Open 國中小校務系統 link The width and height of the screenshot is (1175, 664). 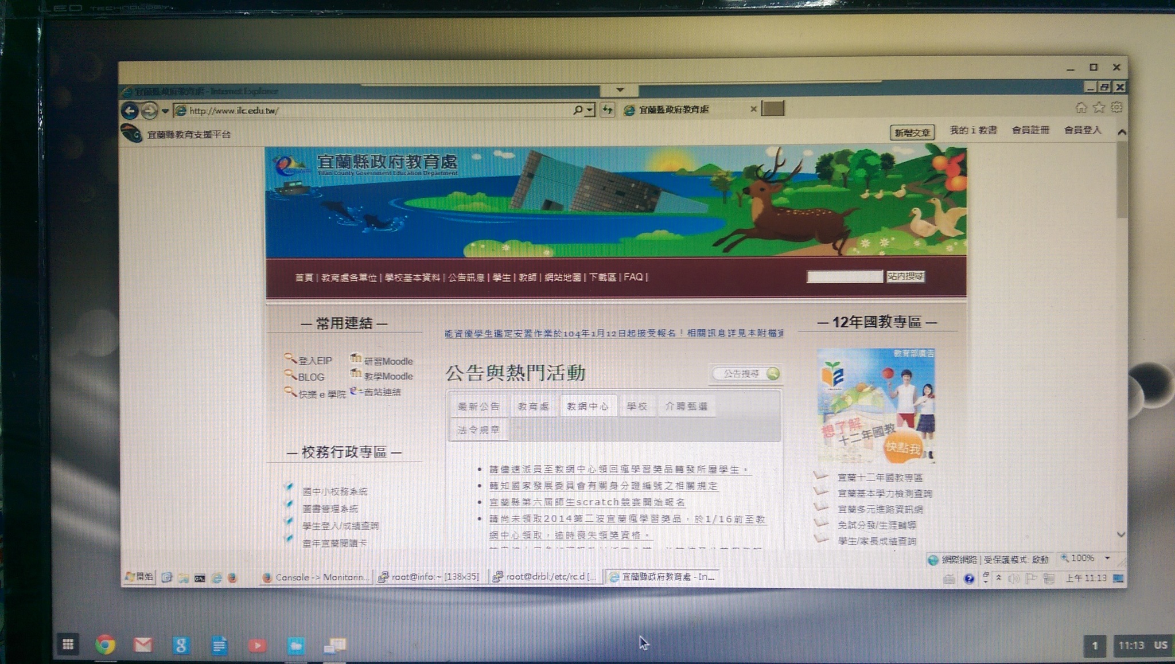(334, 491)
